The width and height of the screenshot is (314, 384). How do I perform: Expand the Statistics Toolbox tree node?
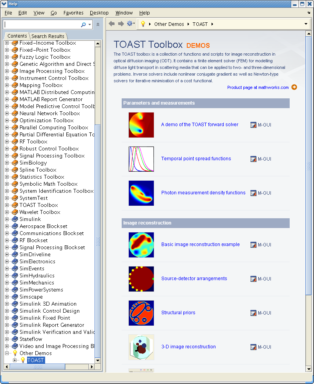tap(7, 177)
